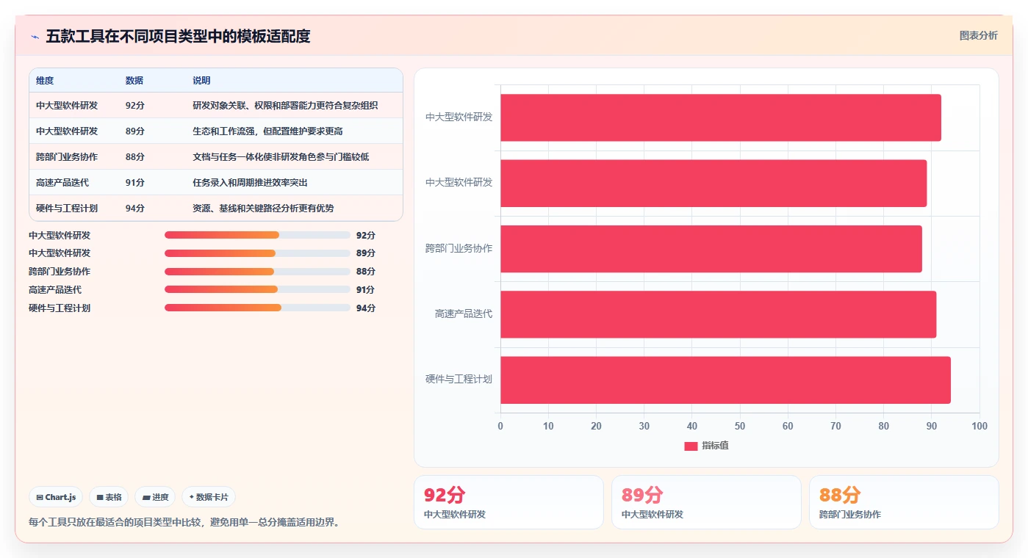Click the description 任务录入和周期推进效率突出
Image resolution: width=1028 pixels, height=558 pixels.
[x=250, y=183]
